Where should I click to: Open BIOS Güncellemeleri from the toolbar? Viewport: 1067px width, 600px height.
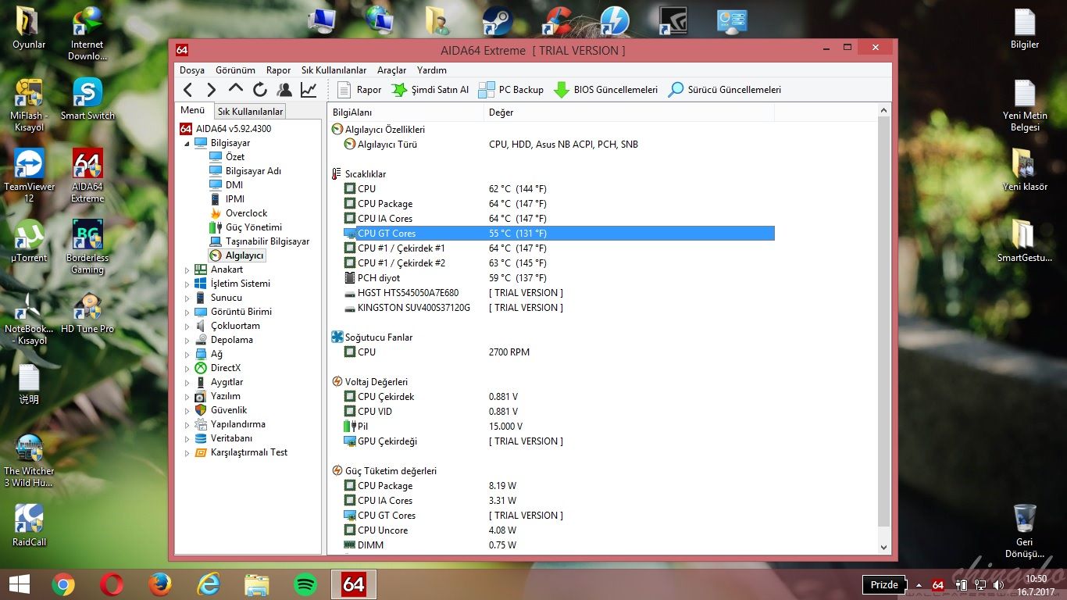(605, 90)
